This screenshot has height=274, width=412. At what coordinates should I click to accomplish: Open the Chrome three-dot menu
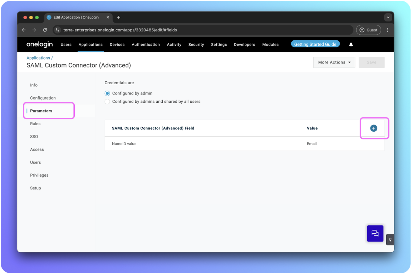388,30
